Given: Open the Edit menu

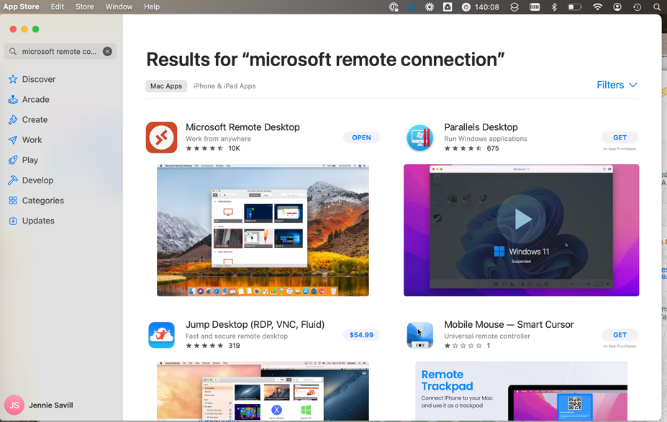Looking at the screenshot, I should [x=58, y=6].
